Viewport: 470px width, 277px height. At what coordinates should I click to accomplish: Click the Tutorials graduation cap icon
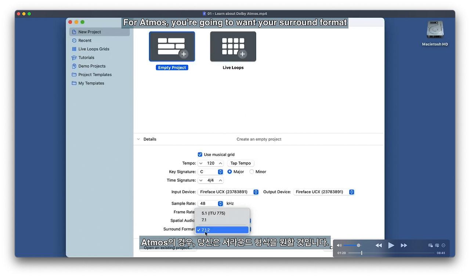[x=74, y=58]
